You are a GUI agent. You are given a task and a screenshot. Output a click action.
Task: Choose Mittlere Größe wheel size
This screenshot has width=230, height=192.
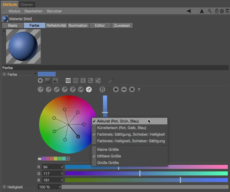pos(130,156)
